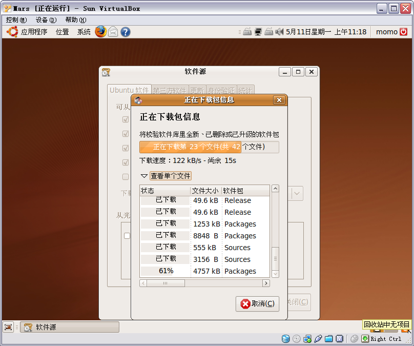The image size is (414, 346).
Task: Launch Firefox from the top panel
Action: [x=100, y=32]
